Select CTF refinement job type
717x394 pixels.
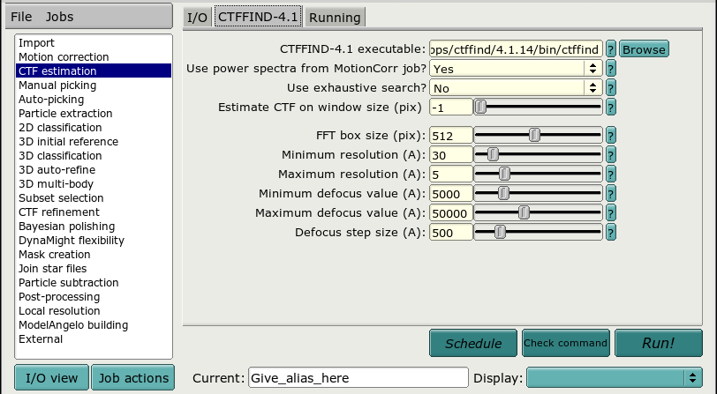click(94, 212)
